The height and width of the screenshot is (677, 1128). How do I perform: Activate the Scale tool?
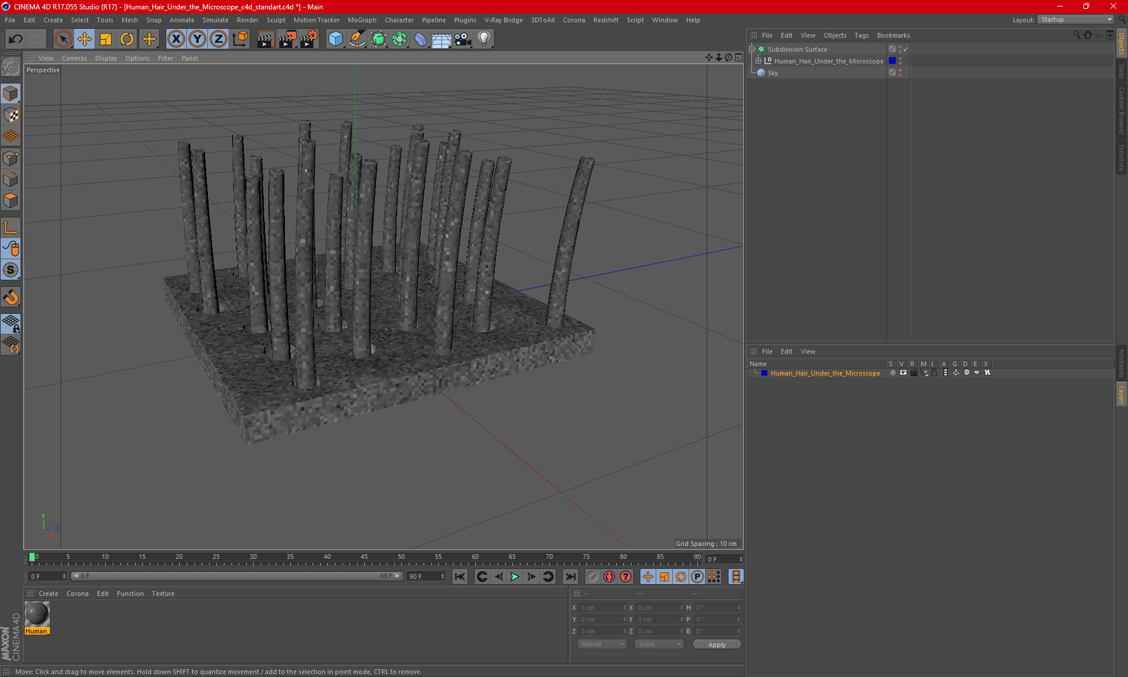[106, 39]
